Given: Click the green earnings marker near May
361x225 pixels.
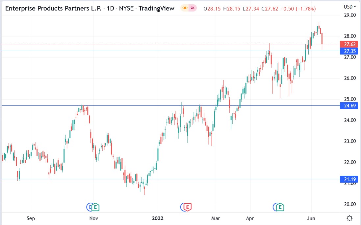Looking at the screenshot, I should click(x=280, y=207).
